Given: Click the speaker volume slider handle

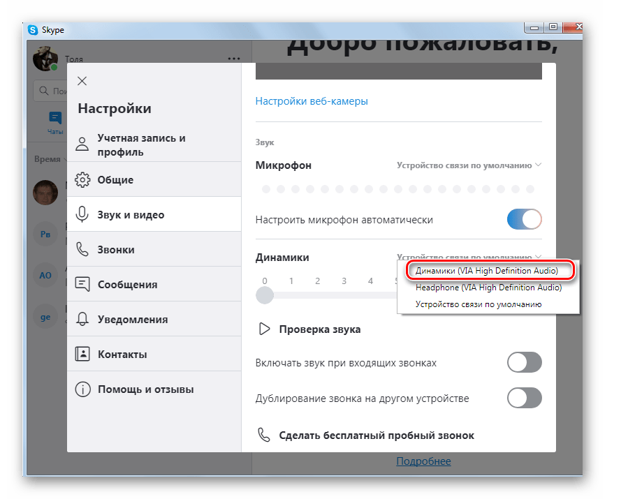Looking at the screenshot, I should 265,295.
